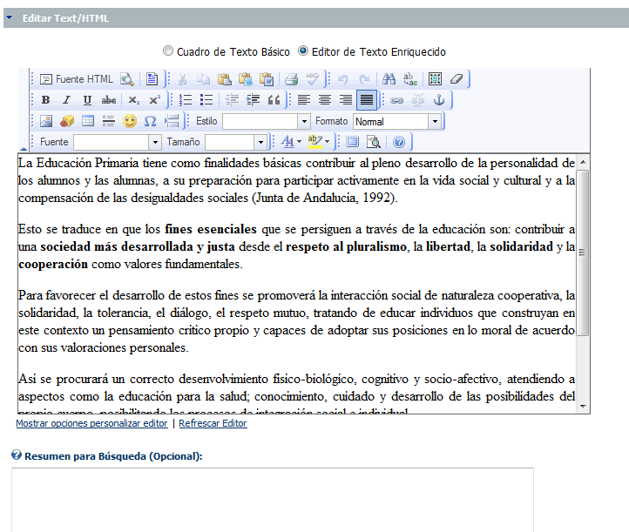The width and height of the screenshot is (629, 532).
Task: Click the editor scrollbar down arrow
Action: pyautogui.click(x=583, y=406)
